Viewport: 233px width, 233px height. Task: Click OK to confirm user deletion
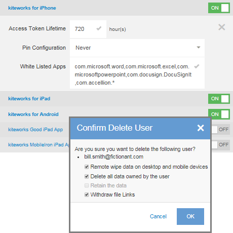[x=190, y=216]
